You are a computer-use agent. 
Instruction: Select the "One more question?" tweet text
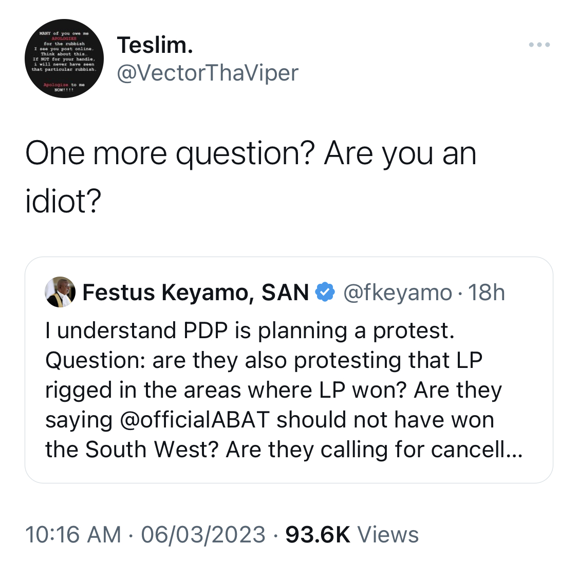170,153
